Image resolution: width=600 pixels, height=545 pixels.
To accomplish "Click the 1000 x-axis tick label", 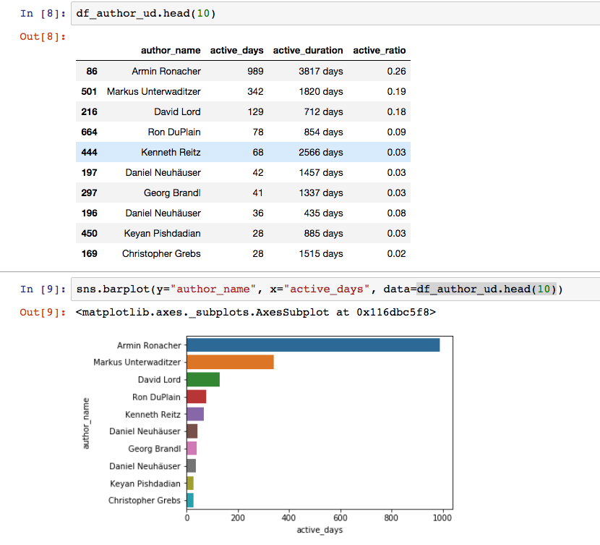I will pyautogui.click(x=442, y=518).
